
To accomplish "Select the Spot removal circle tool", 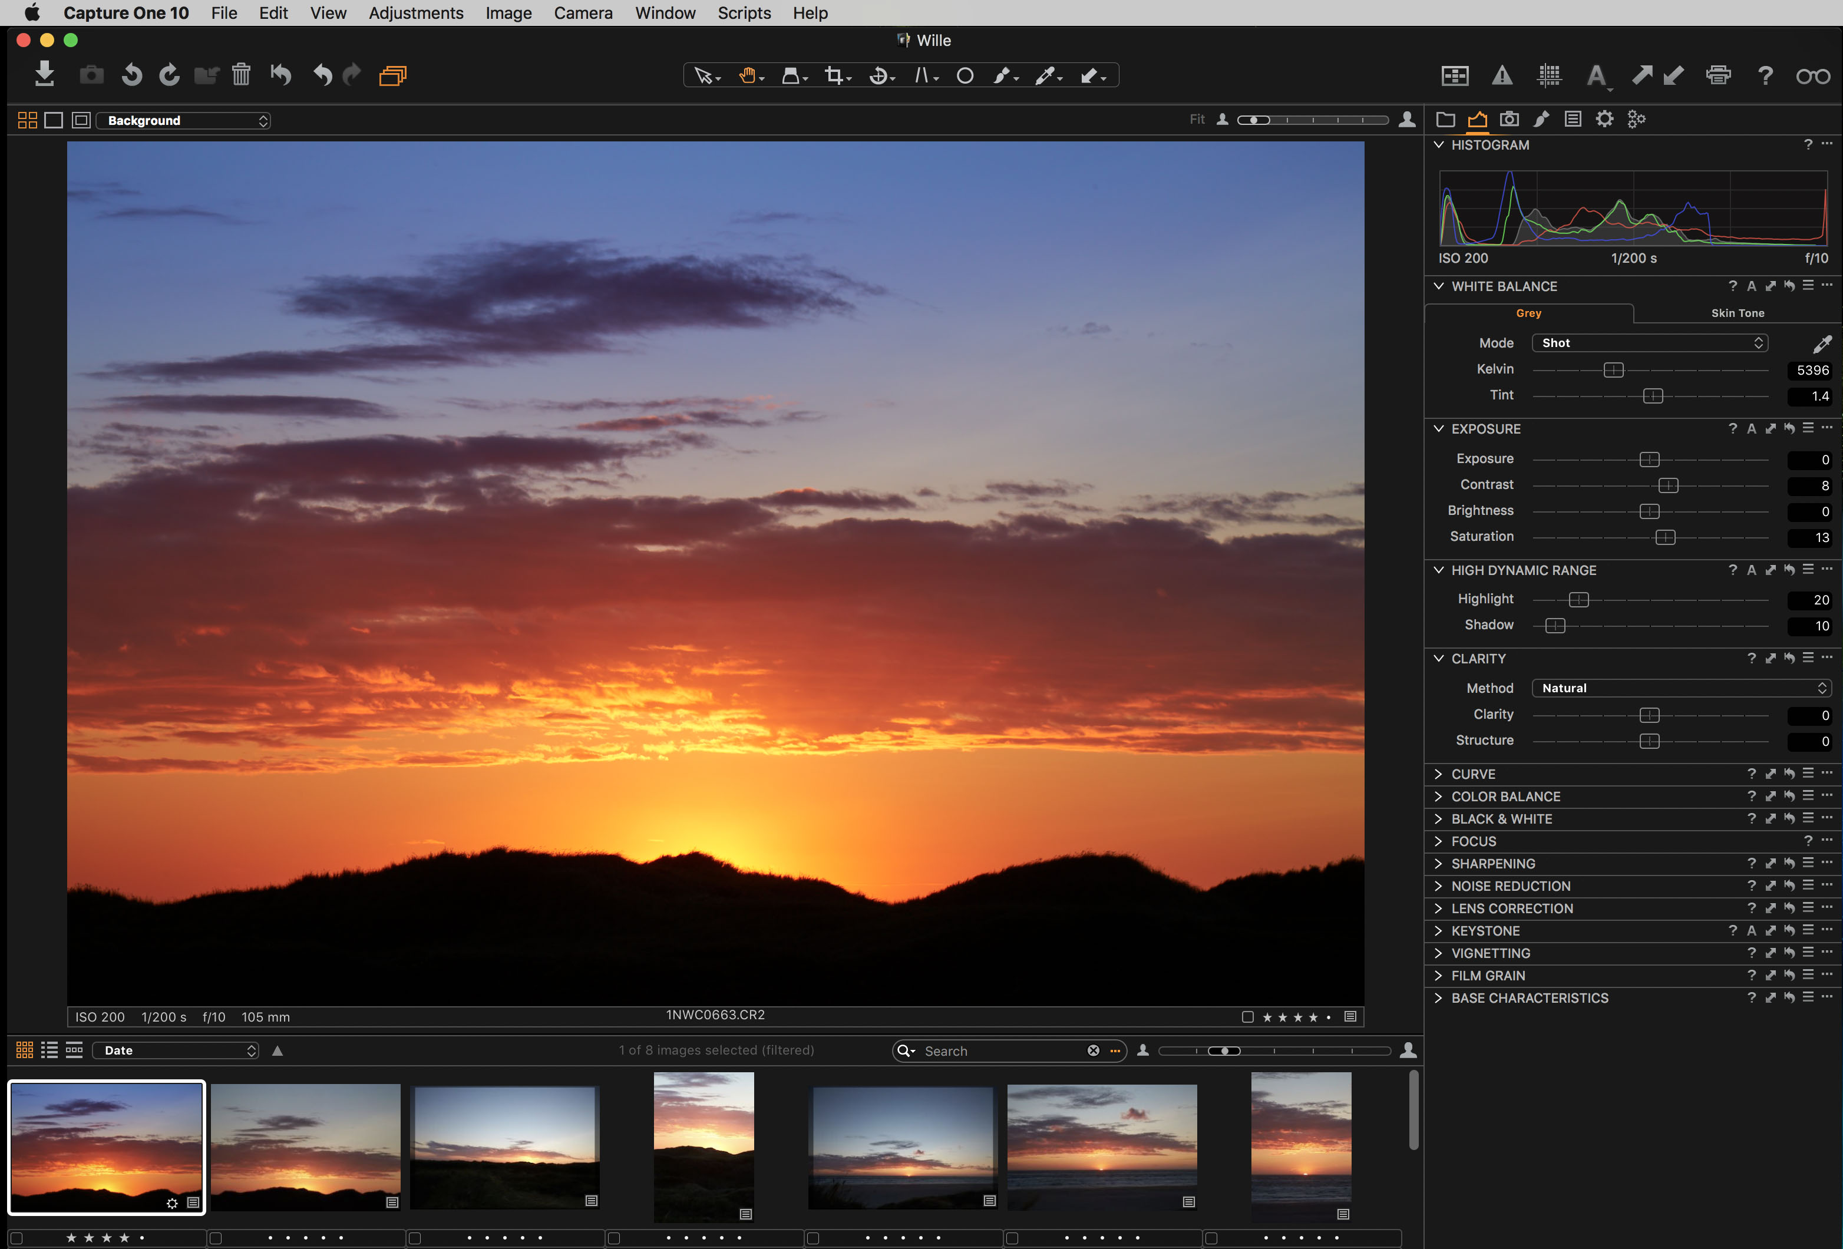I will coord(965,76).
